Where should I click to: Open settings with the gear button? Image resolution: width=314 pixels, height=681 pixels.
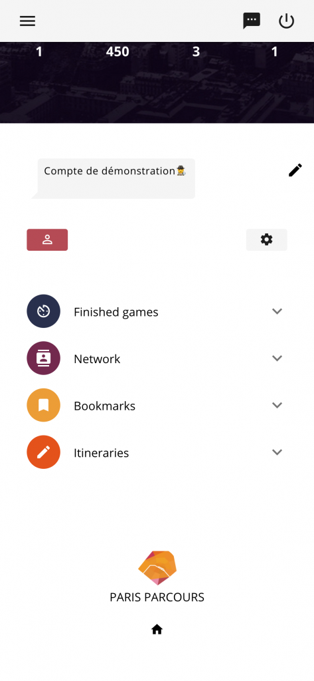[x=267, y=239]
